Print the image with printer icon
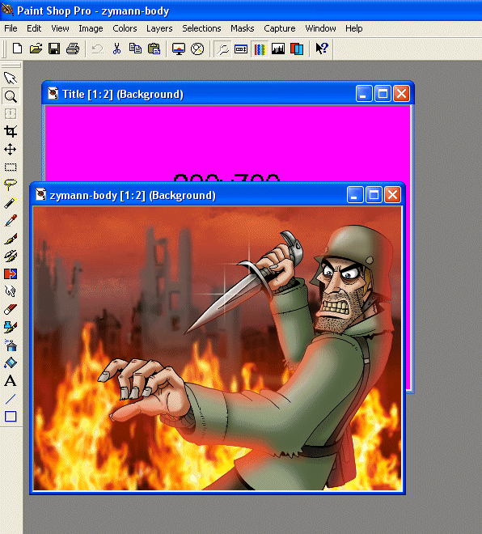The width and height of the screenshot is (482, 534). point(73,49)
